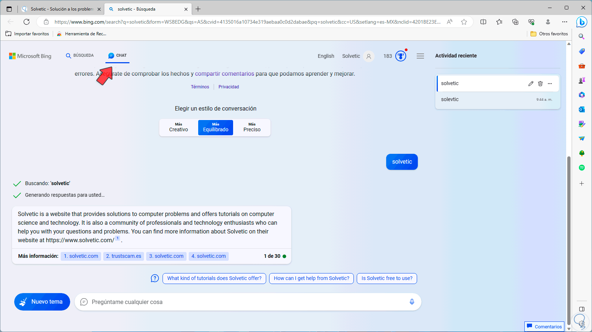The width and height of the screenshot is (592, 332).
Task: Open sidebar search icon
Action: [582, 37]
